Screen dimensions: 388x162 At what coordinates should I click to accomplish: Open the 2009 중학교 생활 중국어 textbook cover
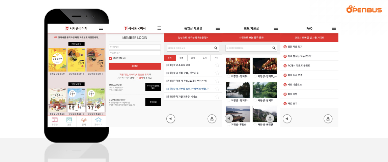click(57, 100)
